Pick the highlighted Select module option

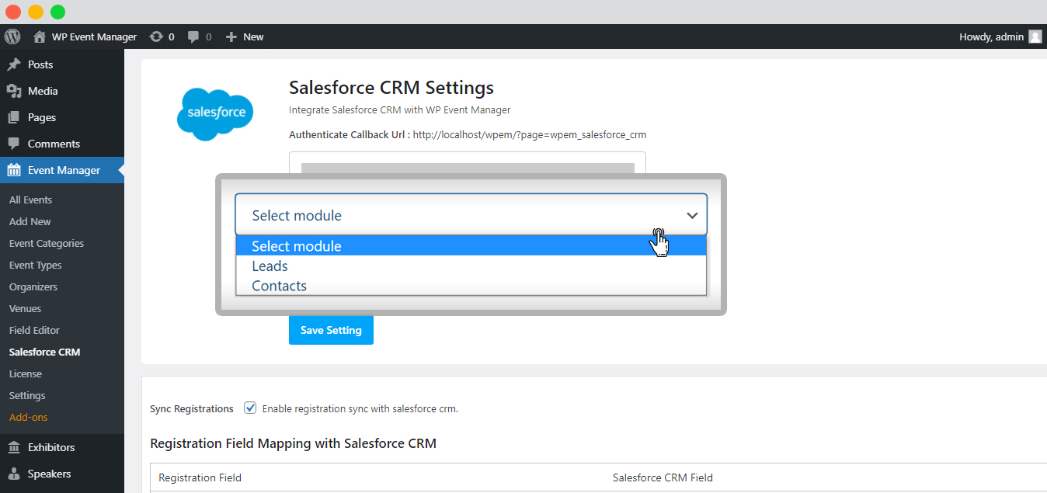(471, 246)
